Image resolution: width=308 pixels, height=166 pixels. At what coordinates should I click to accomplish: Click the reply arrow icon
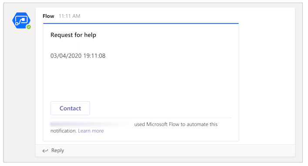click(x=45, y=151)
